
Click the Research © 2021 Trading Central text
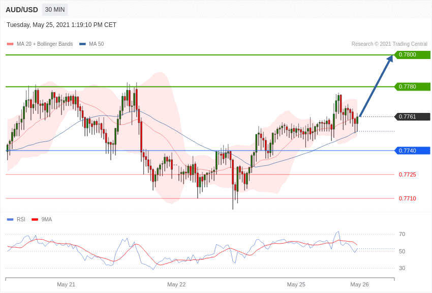(389, 44)
